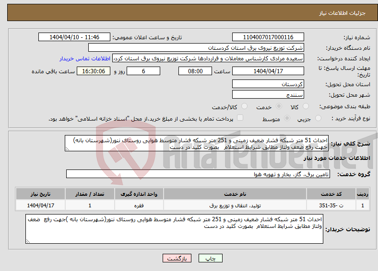
Task: Toggle the اسناد خزانه اسلامی payment checkbox
Action: click(x=240, y=117)
